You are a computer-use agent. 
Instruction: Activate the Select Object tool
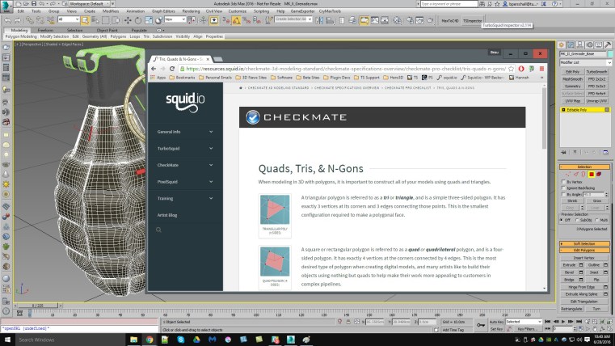pos(85,20)
